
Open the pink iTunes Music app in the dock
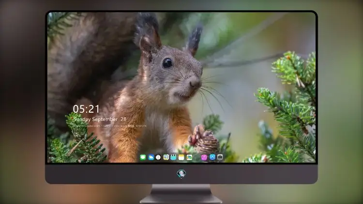[x=204, y=158]
